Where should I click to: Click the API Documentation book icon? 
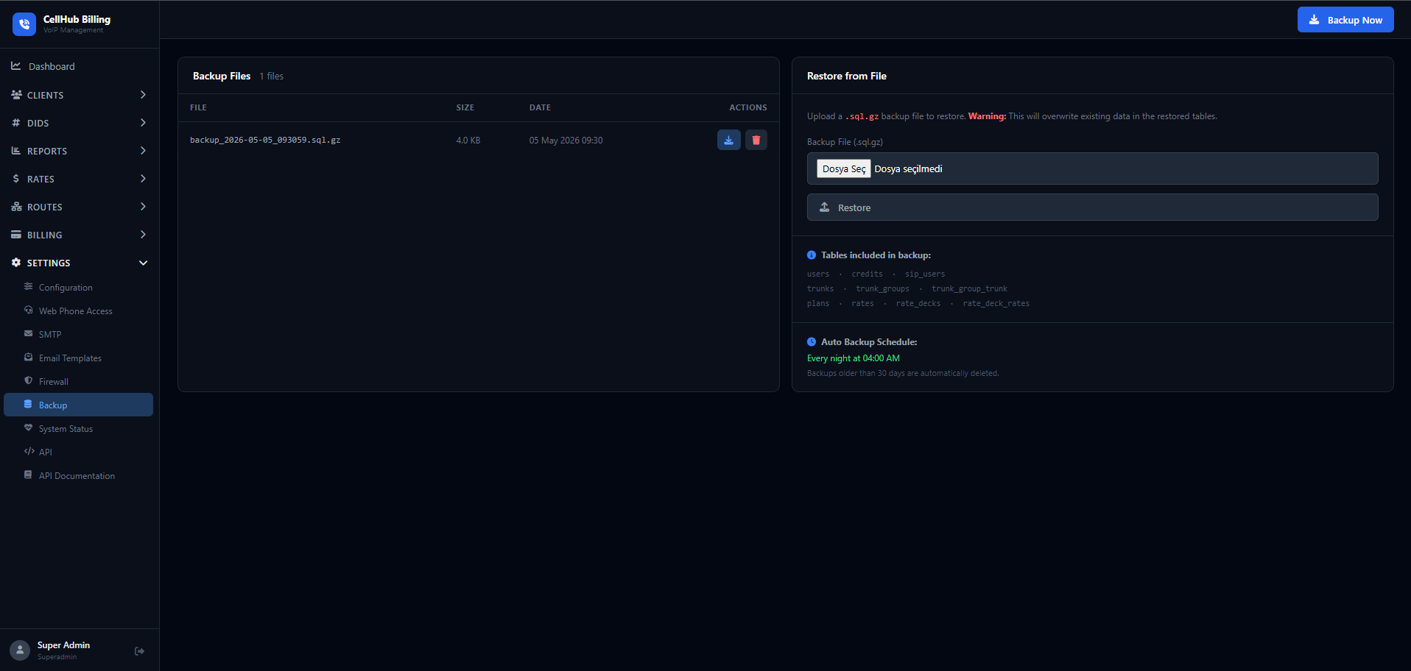pyautogui.click(x=28, y=475)
